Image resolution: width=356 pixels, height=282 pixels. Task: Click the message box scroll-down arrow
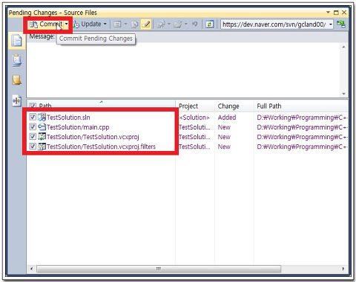point(343,94)
